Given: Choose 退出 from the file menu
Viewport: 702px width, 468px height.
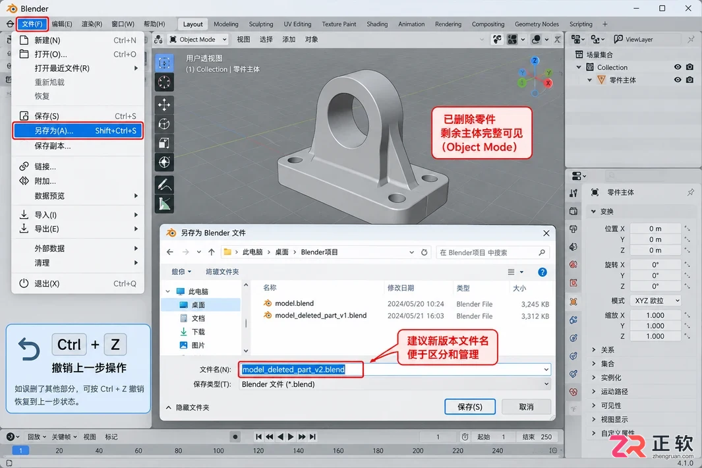Looking at the screenshot, I should [78, 283].
